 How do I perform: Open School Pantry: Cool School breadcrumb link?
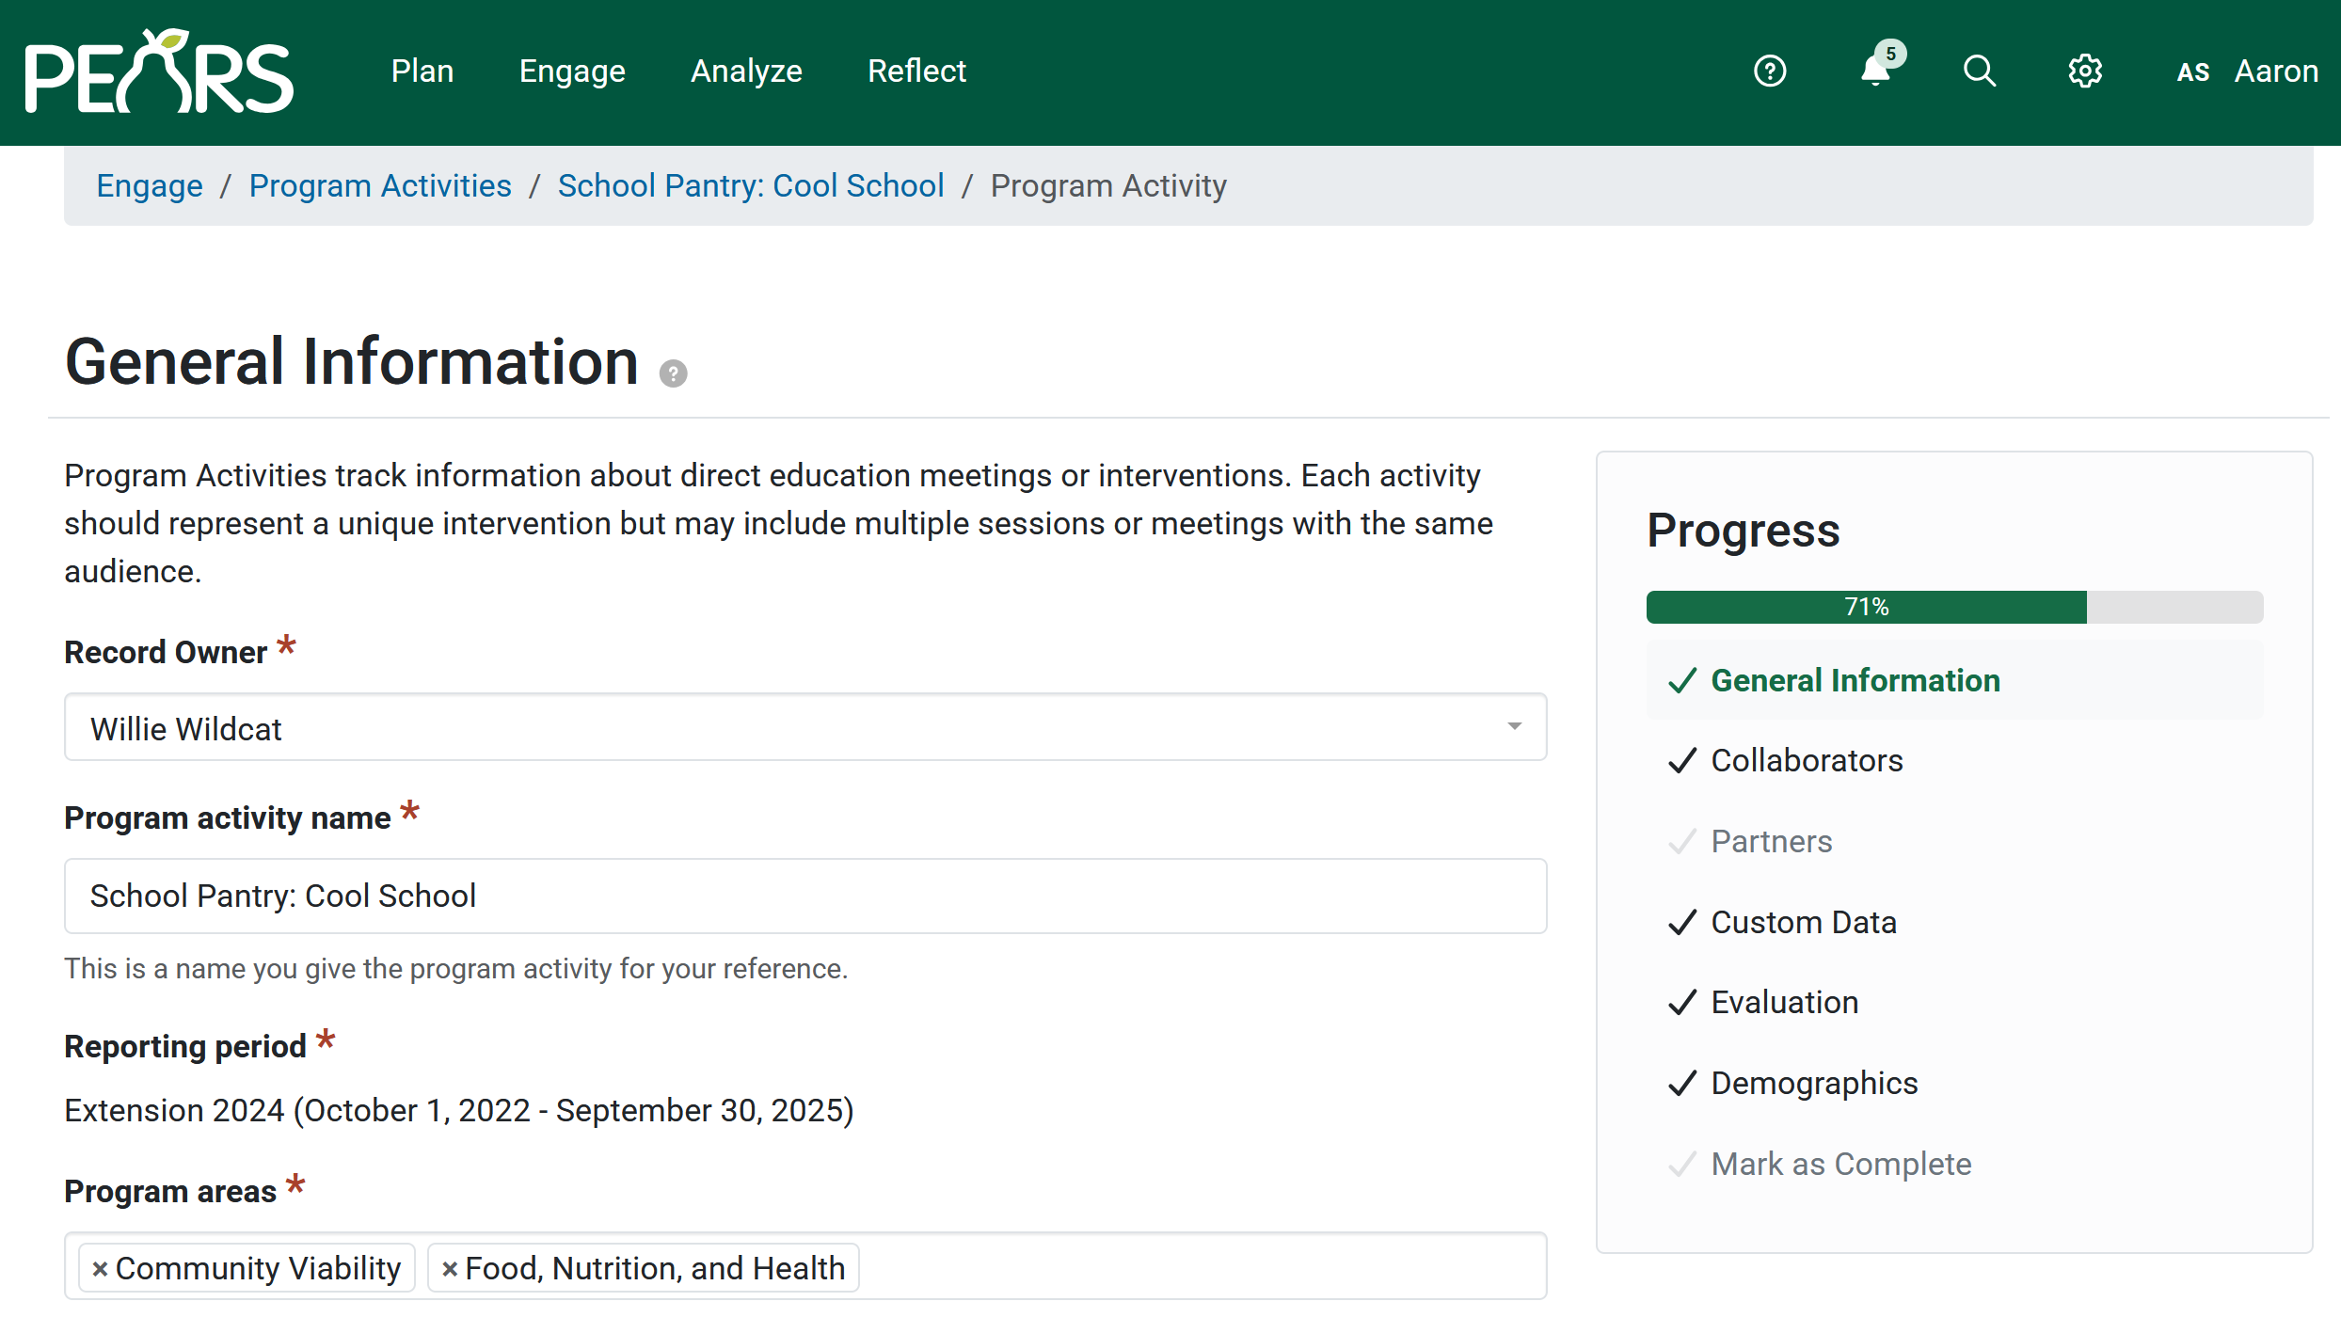click(751, 185)
